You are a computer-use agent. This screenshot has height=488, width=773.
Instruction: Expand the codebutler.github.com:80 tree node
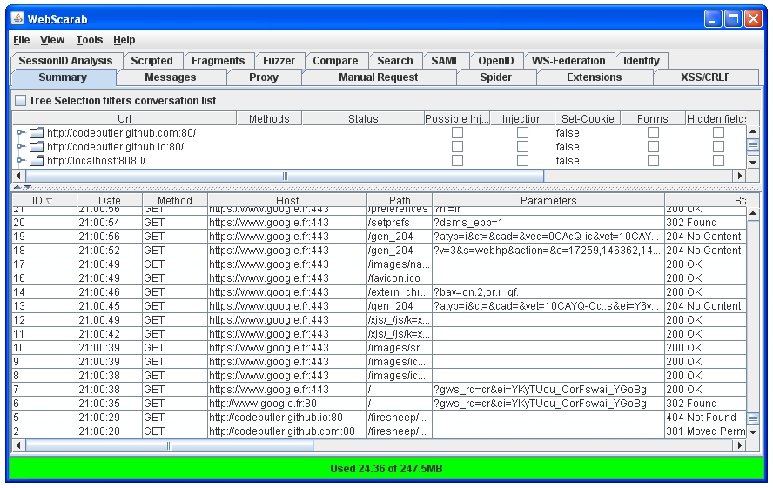coord(20,133)
